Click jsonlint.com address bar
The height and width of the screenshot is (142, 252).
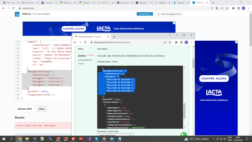[x=113, y=8]
